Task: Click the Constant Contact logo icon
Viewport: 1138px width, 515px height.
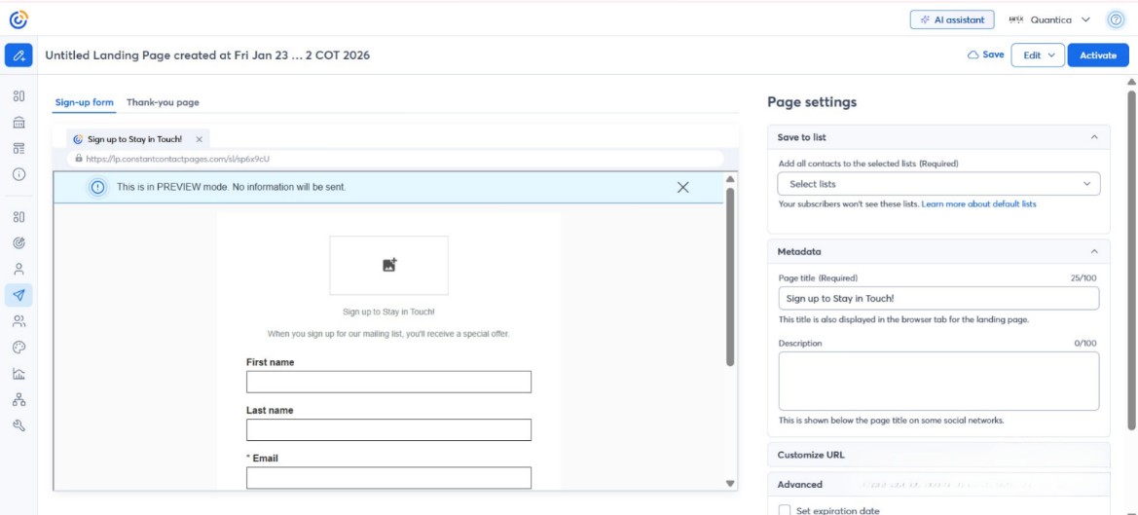Action: click(18, 18)
